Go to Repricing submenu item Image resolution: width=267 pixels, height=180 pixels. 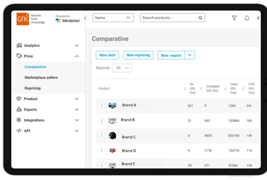click(x=32, y=88)
